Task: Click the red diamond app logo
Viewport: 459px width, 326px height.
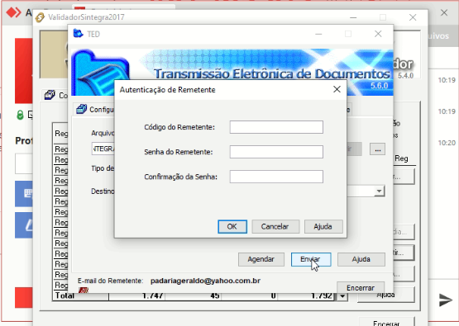Action: (14, 12)
